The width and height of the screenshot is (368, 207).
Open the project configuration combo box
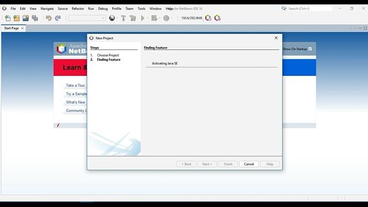[87, 18]
